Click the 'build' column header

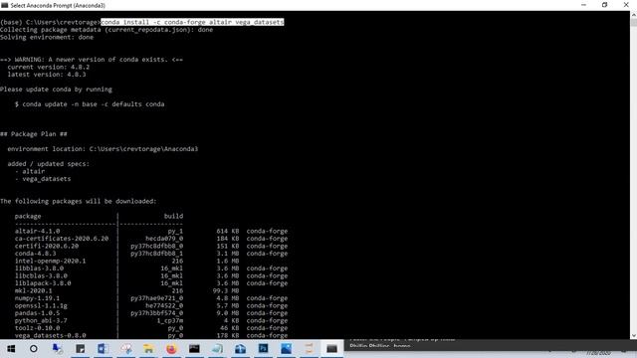(x=173, y=216)
